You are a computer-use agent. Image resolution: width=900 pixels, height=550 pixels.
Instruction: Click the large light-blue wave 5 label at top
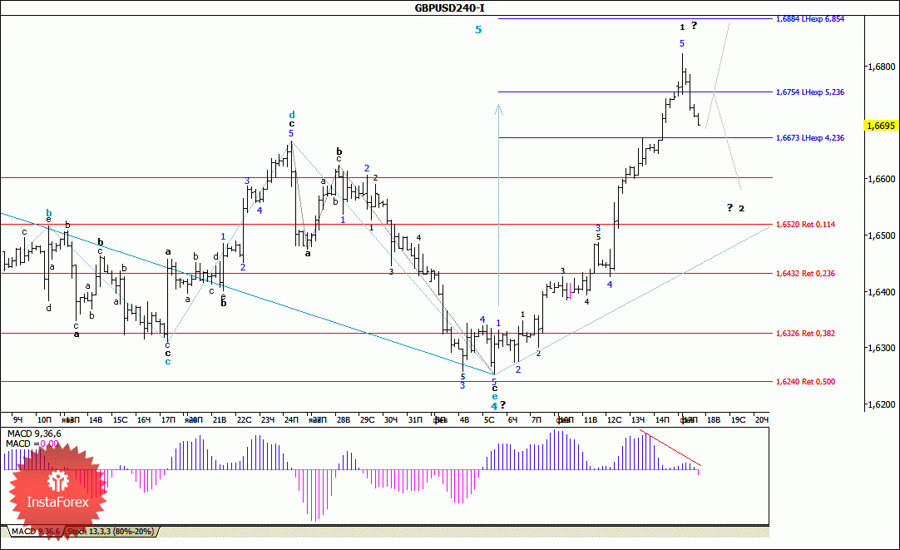(x=478, y=30)
